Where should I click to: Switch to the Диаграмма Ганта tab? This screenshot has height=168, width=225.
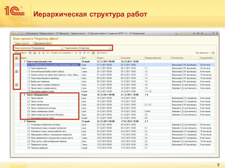point(42,43)
